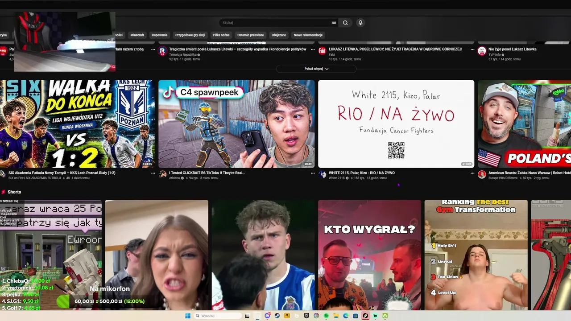Open Microsoft Store from the taskbar
The height and width of the screenshot is (321, 571).
[356, 316]
